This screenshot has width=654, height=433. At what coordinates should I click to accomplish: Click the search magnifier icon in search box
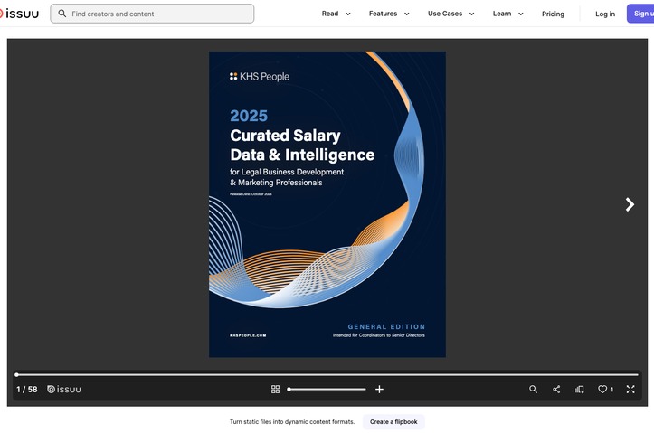(62, 14)
